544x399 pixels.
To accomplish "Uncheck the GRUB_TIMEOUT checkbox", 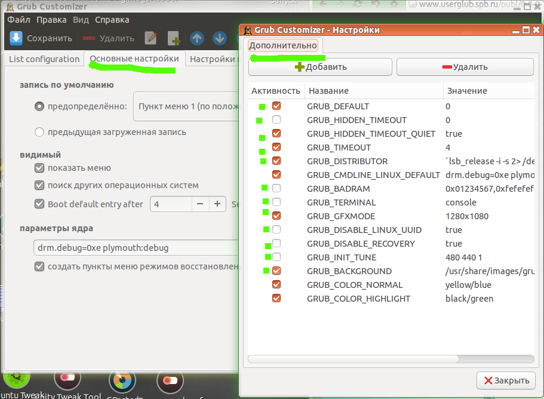I will [276, 147].
